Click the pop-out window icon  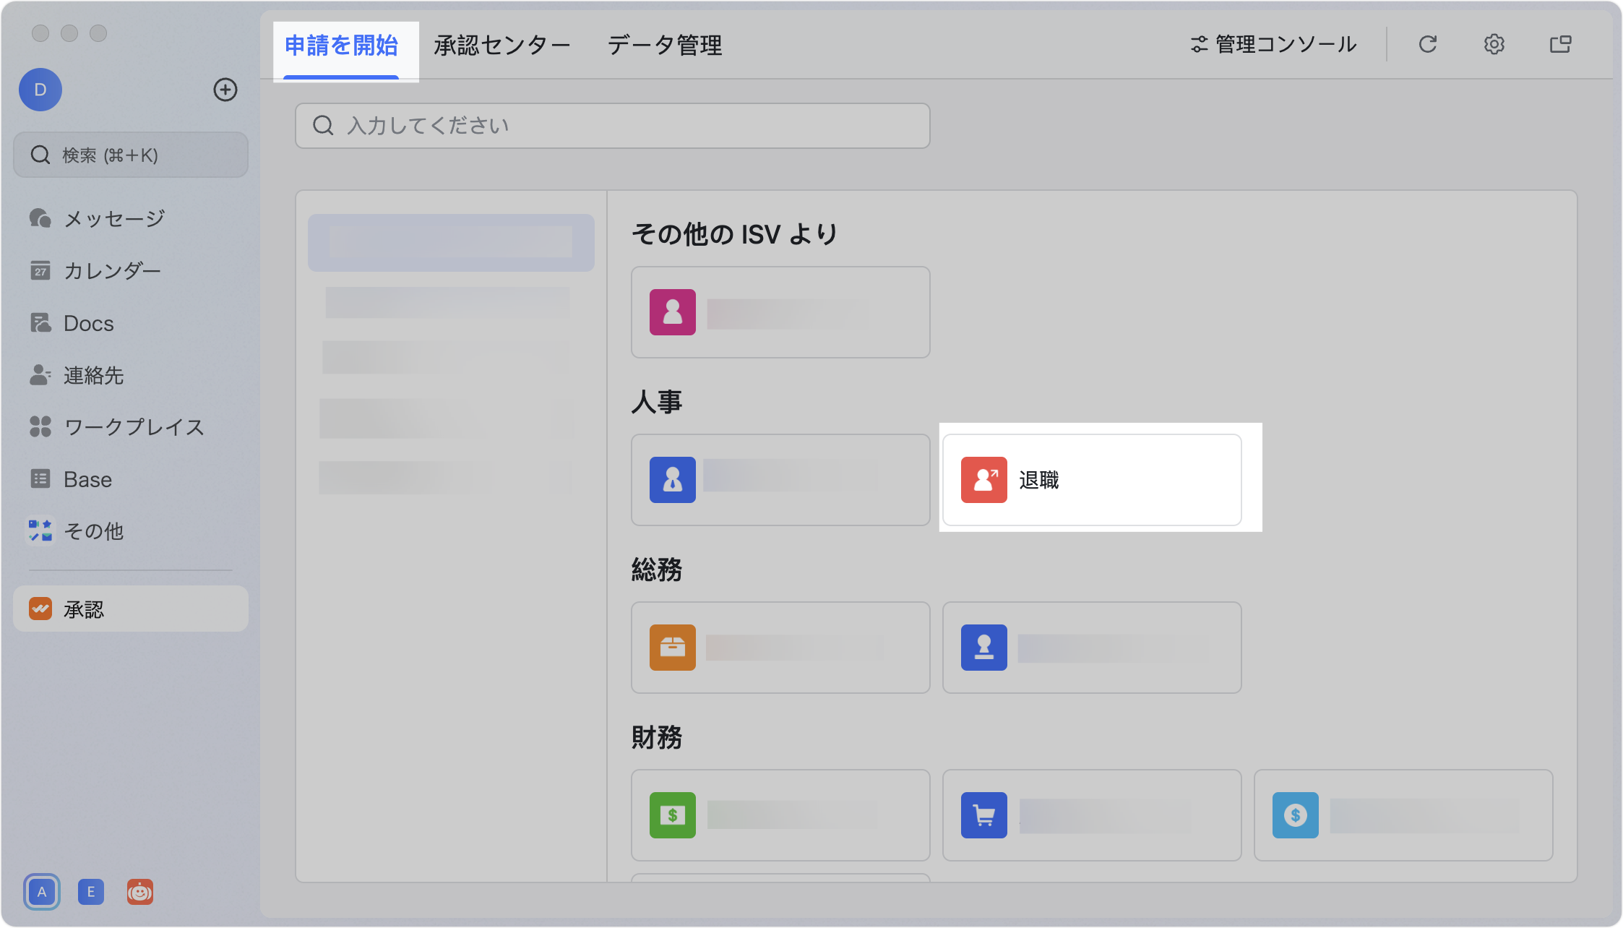click(1560, 44)
